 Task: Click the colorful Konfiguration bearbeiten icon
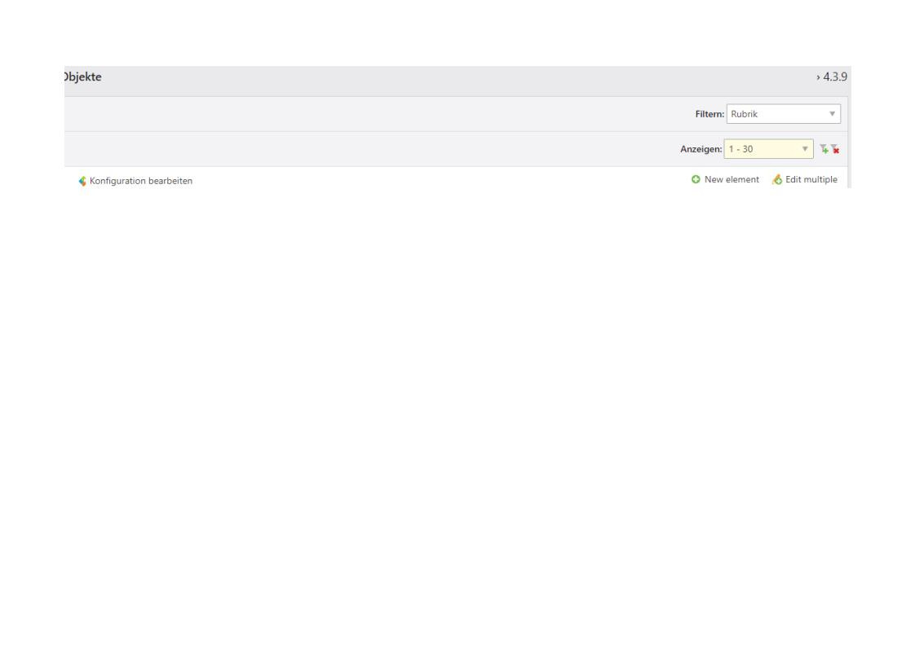coord(82,180)
